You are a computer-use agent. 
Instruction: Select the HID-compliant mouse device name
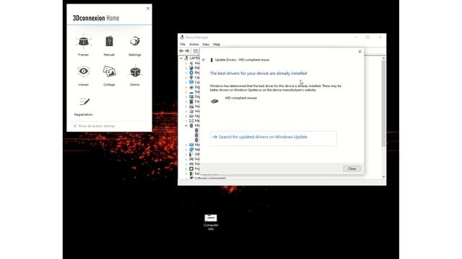(x=240, y=98)
